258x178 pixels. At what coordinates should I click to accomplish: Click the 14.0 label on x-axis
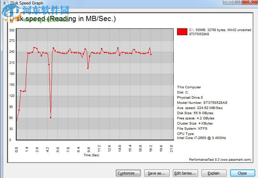click(x=120, y=148)
